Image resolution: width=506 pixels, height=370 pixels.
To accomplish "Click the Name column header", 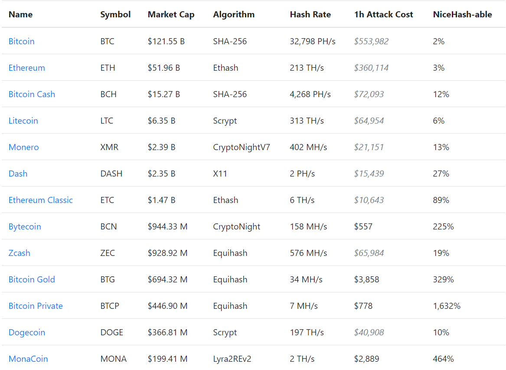I will coord(20,14).
